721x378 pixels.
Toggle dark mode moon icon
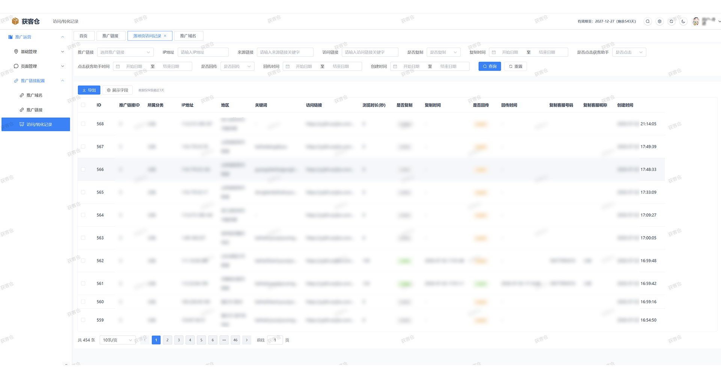click(x=683, y=21)
